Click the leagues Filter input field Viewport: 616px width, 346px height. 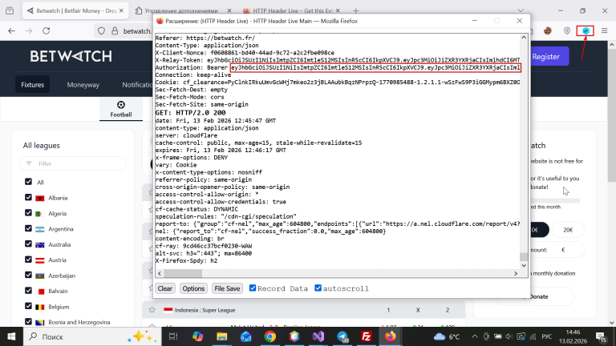(x=73, y=163)
